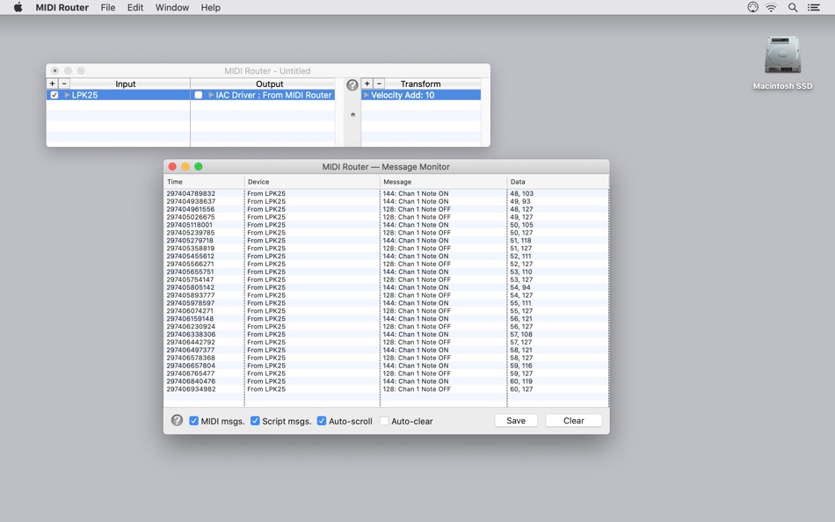The image size is (835, 522).
Task: Open the Help menu
Action: pos(210,7)
